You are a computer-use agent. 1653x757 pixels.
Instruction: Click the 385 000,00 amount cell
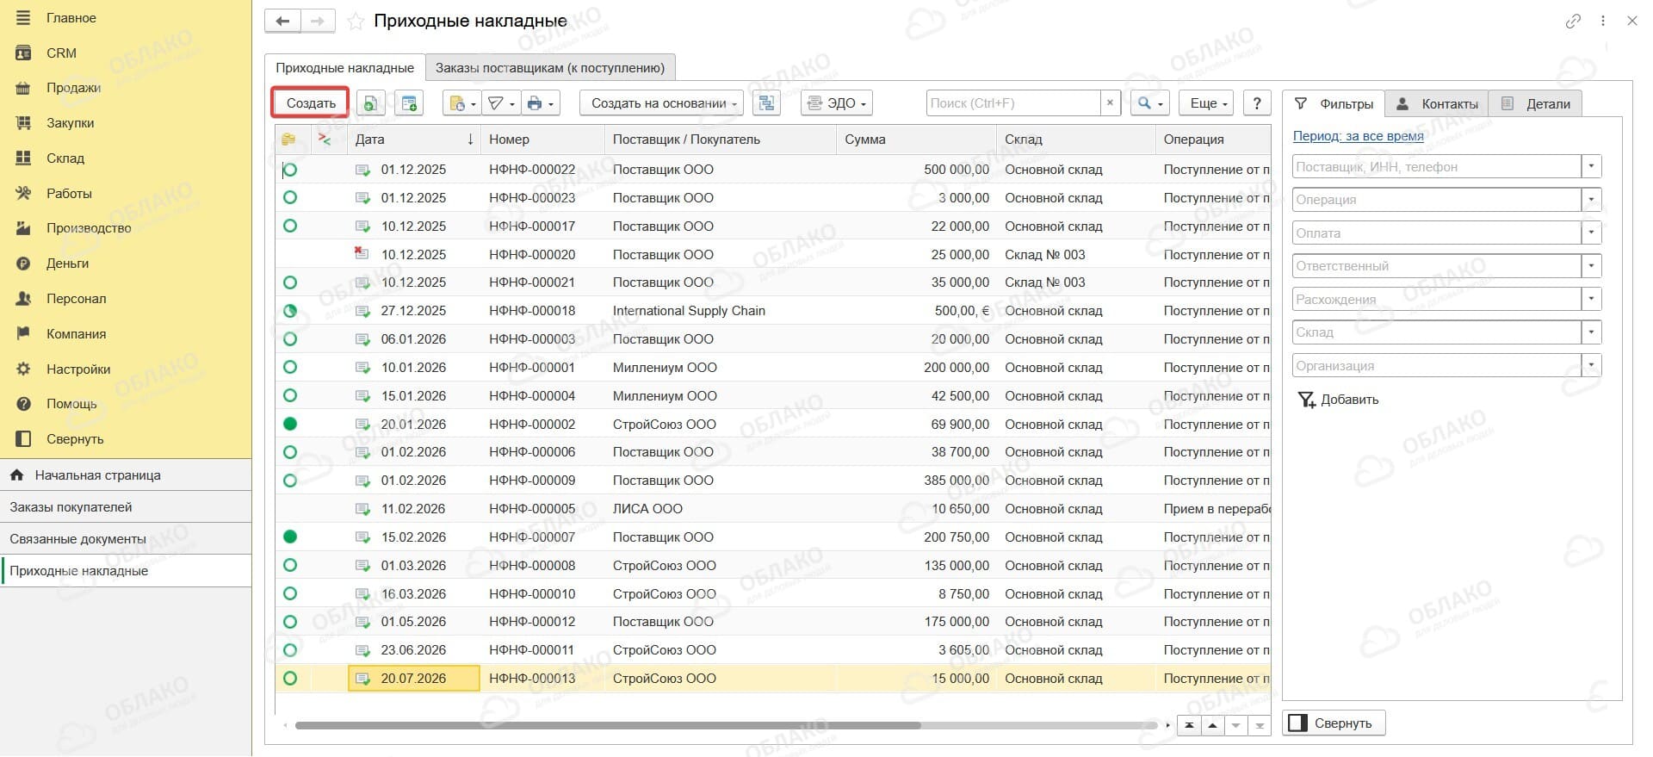click(x=916, y=481)
